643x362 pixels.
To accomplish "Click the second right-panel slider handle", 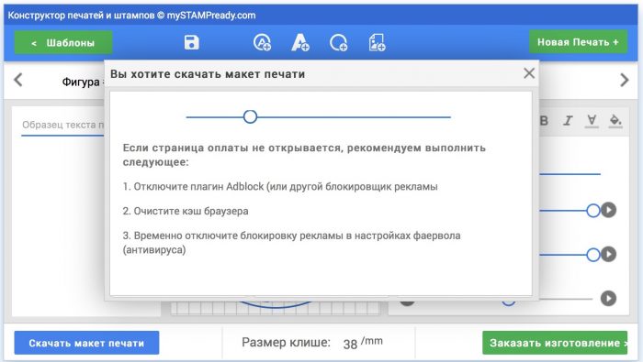I will click(593, 255).
